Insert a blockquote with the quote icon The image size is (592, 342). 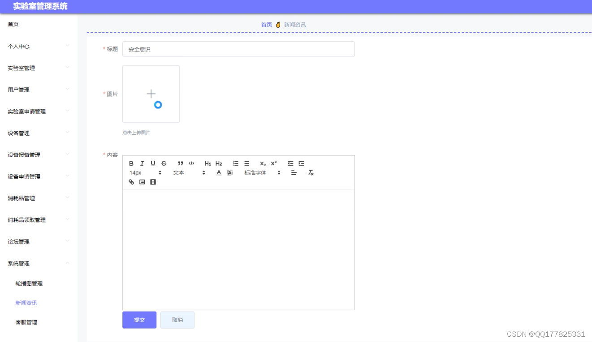tap(181, 163)
